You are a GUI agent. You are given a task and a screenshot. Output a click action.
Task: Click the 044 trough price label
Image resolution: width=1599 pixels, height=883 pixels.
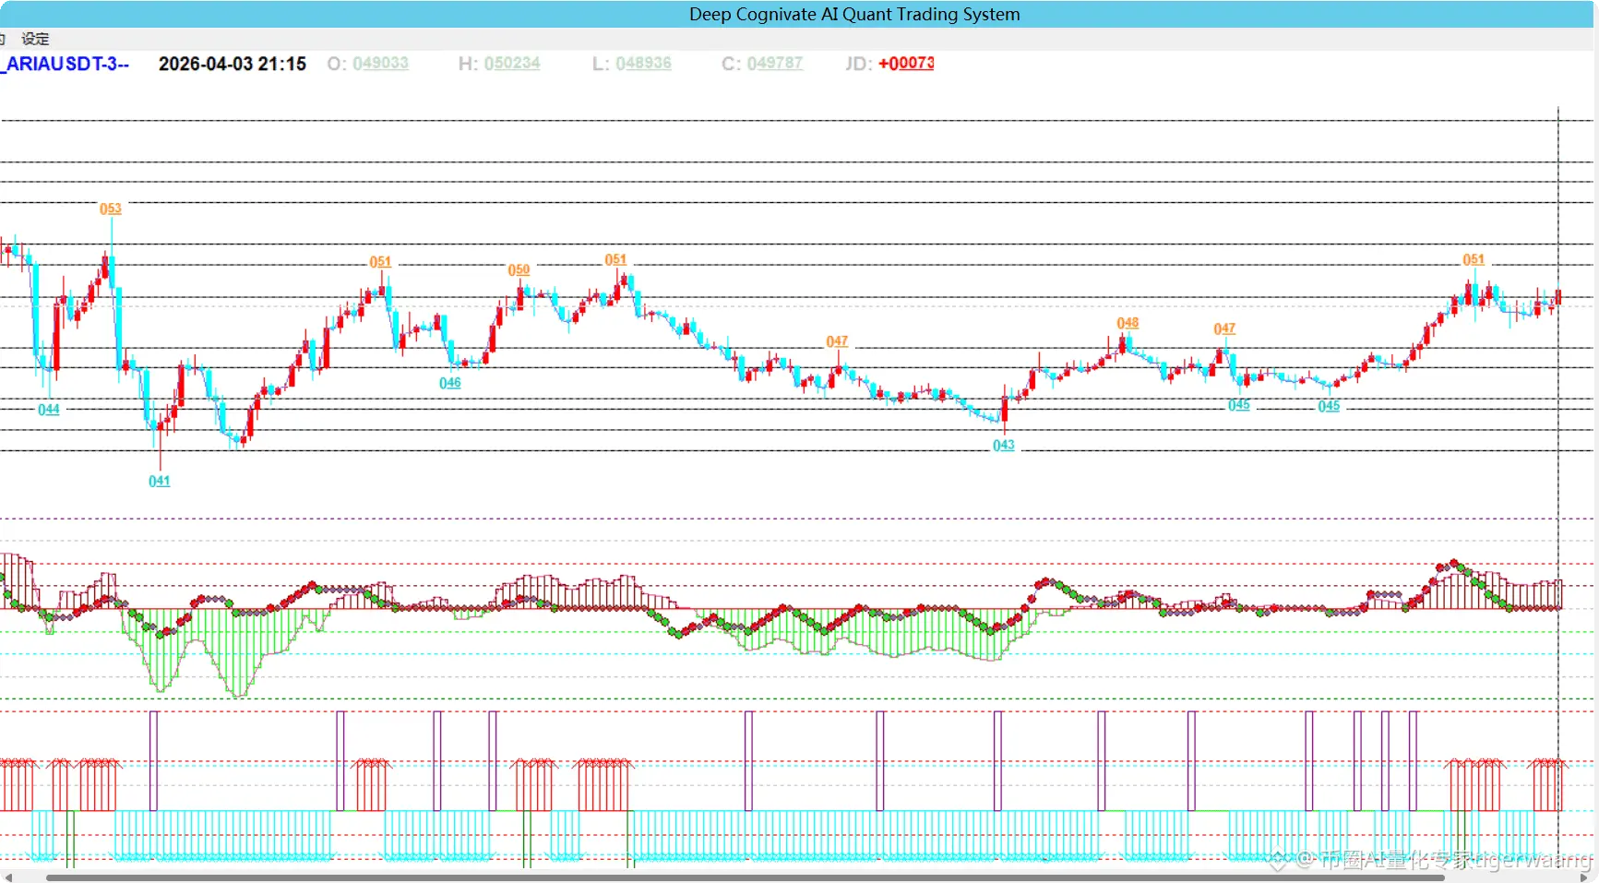48,410
